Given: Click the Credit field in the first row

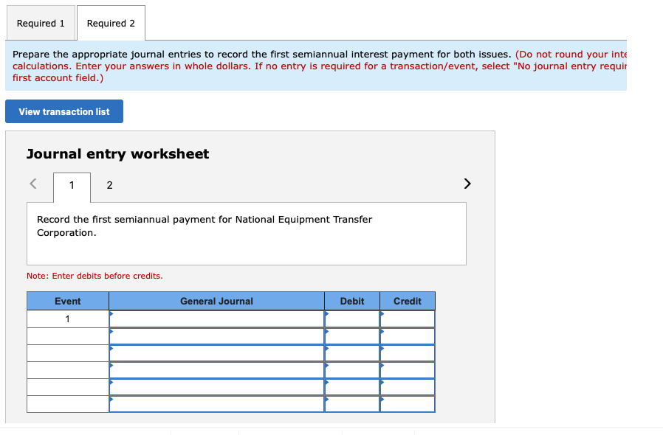Looking at the screenshot, I should tap(408, 319).
